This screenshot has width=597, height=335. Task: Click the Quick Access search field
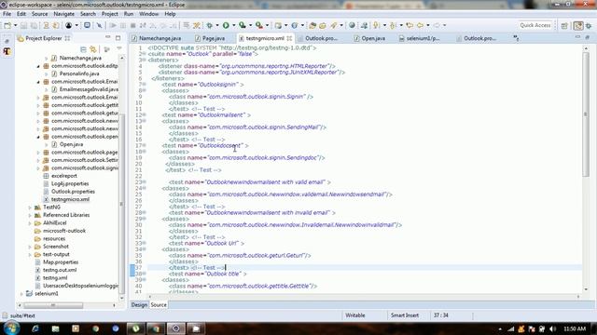pyautogui.click(x=535, y=25)
